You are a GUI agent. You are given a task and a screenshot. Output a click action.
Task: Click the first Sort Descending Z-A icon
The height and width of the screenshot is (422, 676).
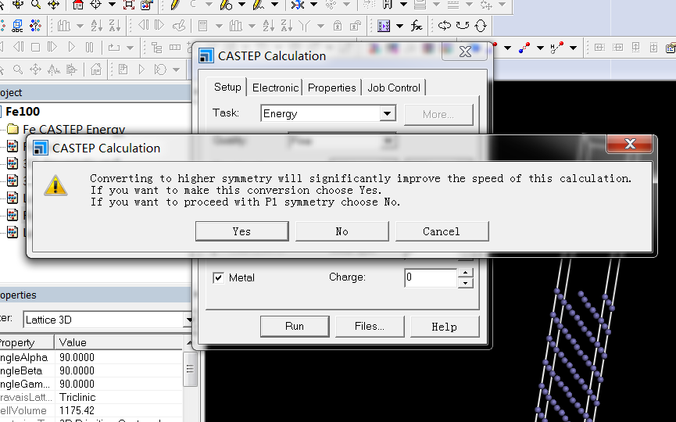click(115, 26)
